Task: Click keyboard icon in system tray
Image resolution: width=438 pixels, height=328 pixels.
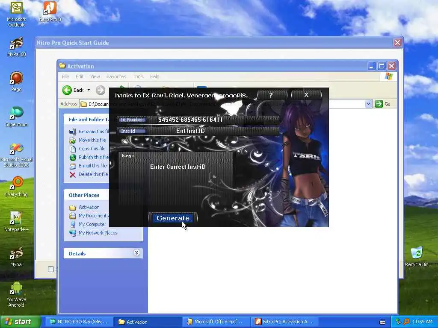Action: click(382, 322)
